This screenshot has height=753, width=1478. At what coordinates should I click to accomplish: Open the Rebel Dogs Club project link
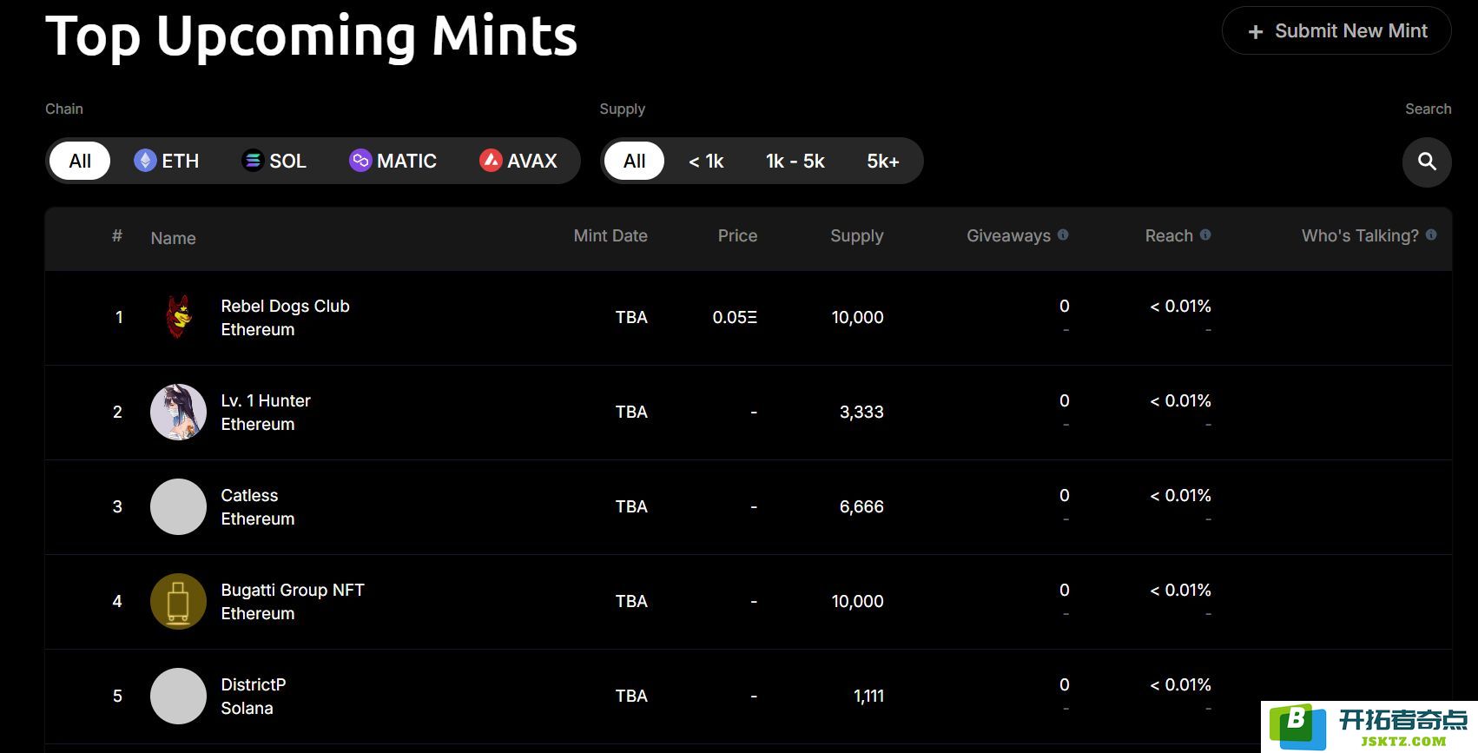pos(285,306)
